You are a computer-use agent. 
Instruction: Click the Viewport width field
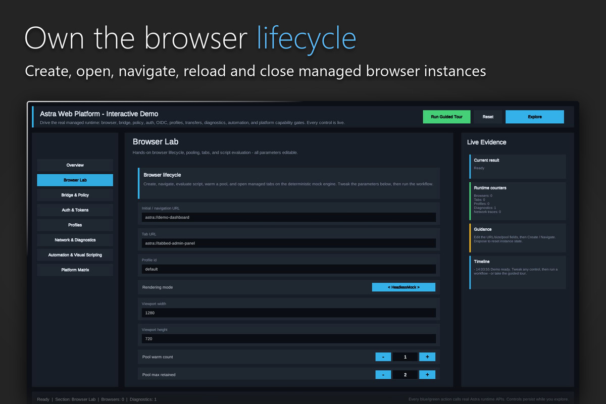(289, 313)
